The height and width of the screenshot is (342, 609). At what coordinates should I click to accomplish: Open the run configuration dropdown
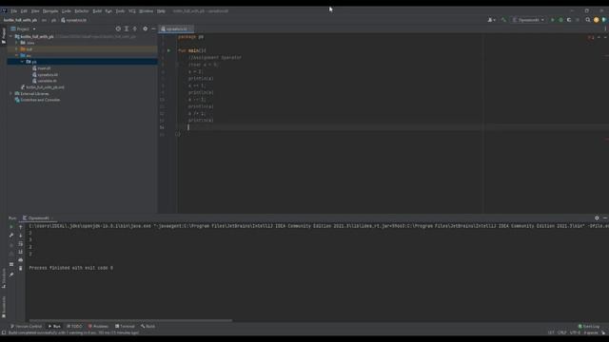pos(529,20)
